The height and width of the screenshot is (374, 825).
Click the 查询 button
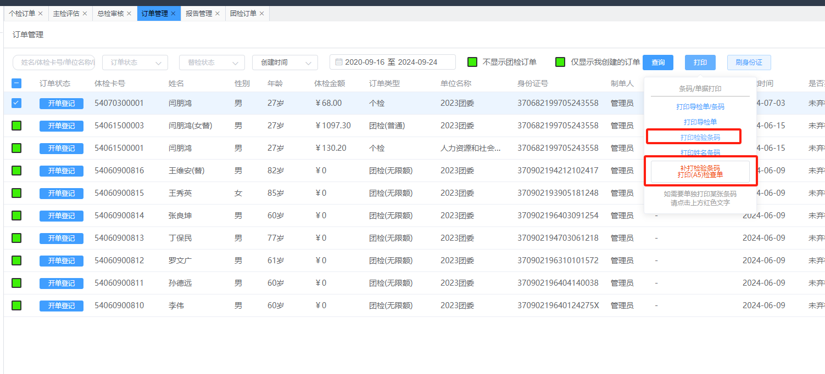click(x=658, y=63)
